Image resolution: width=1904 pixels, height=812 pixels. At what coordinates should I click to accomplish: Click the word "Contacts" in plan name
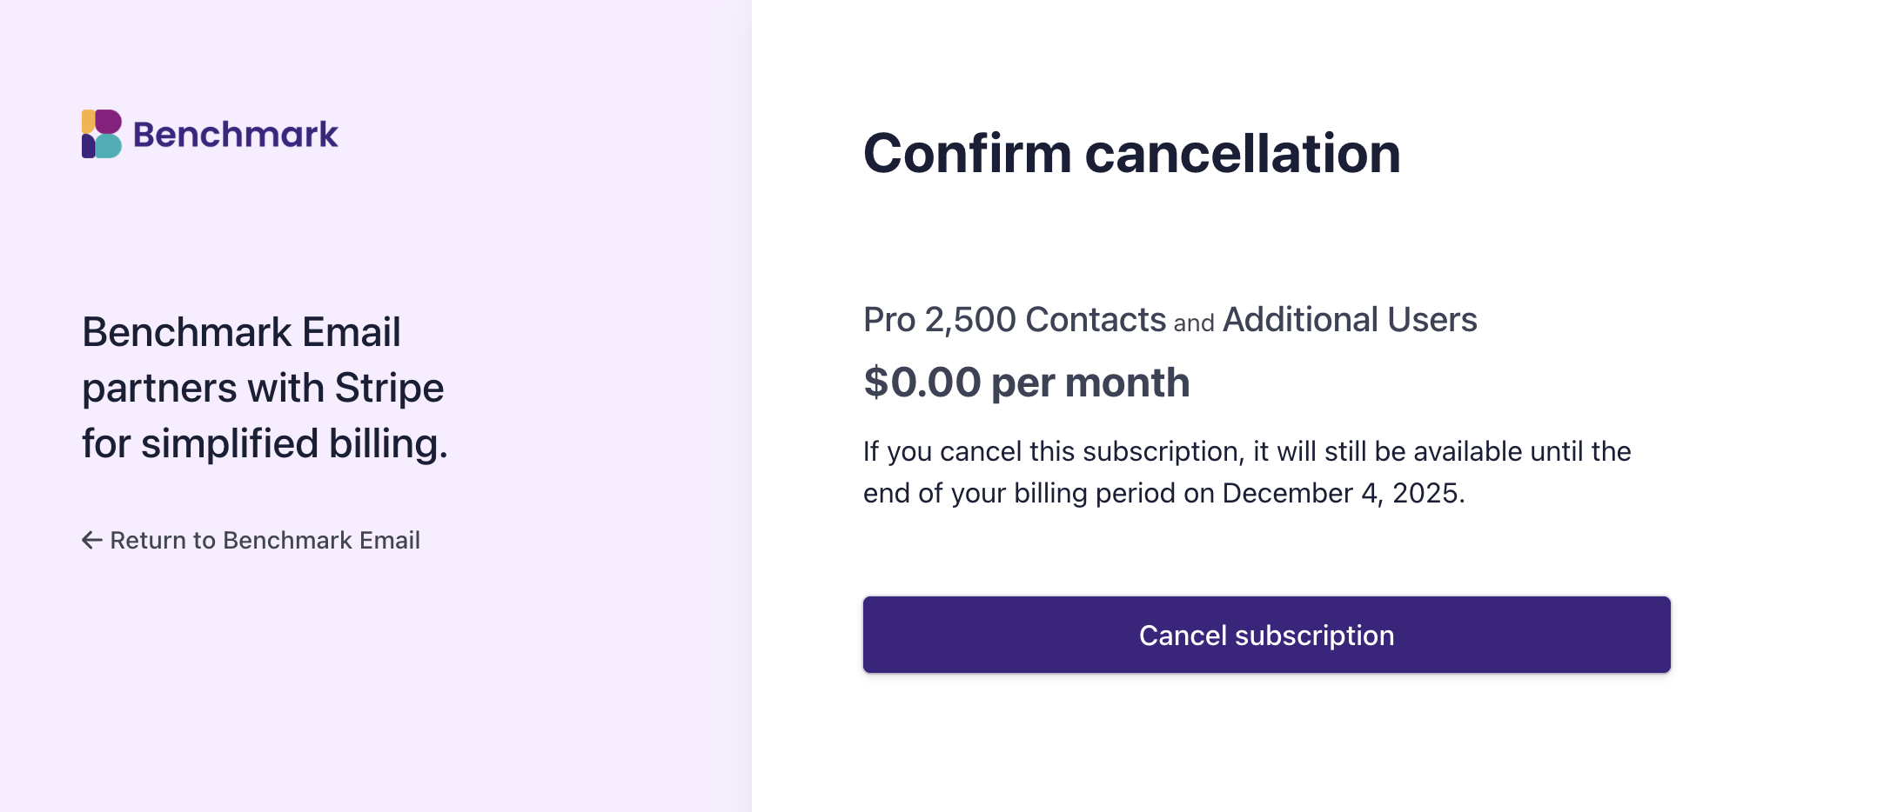pos(1096,320)
